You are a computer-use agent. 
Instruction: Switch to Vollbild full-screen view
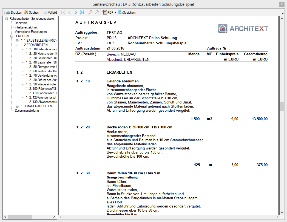click(x=50, y=12)
